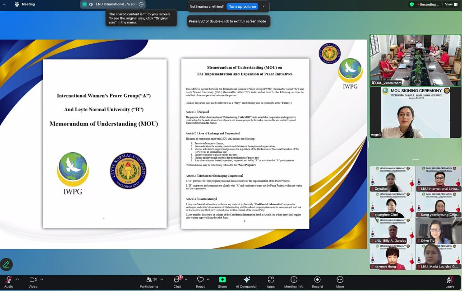The width and height of the screenshot is (462, 291).
Task: Open shared screen options ellipsis
Action: pyautogui.click(x=141, y=5)
